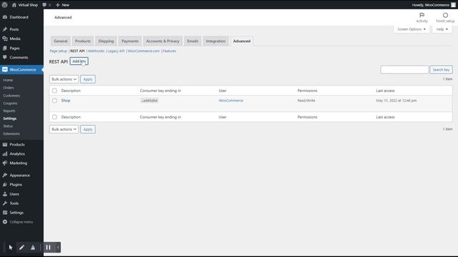The height and width of the screenshot is (257, 458).
Task: Select all keys via footer checkbox
Action: coord(54,117)
